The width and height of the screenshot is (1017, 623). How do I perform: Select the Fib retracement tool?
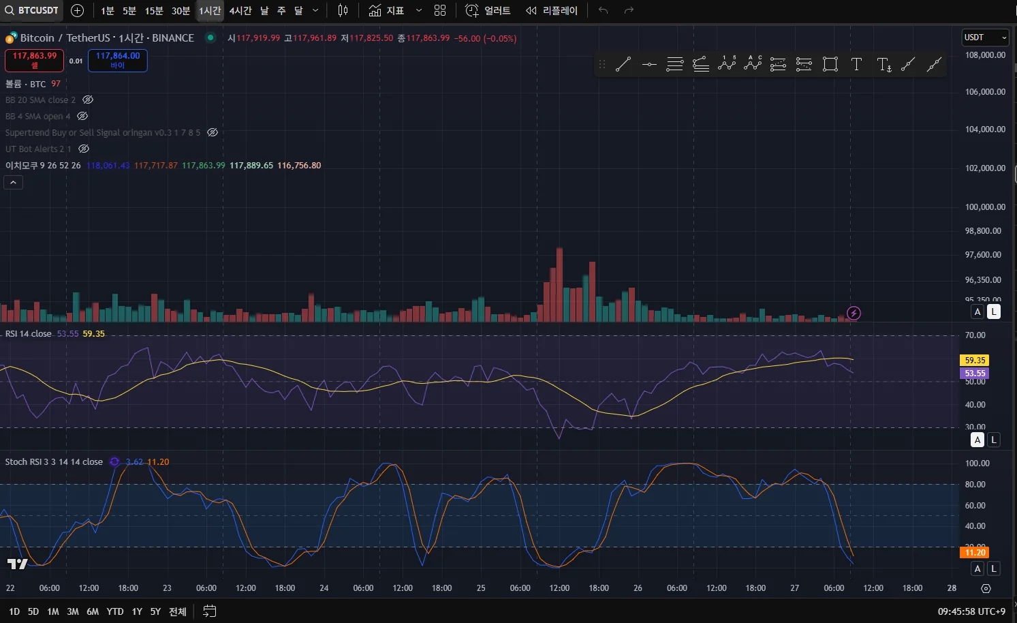coord(674,65)
